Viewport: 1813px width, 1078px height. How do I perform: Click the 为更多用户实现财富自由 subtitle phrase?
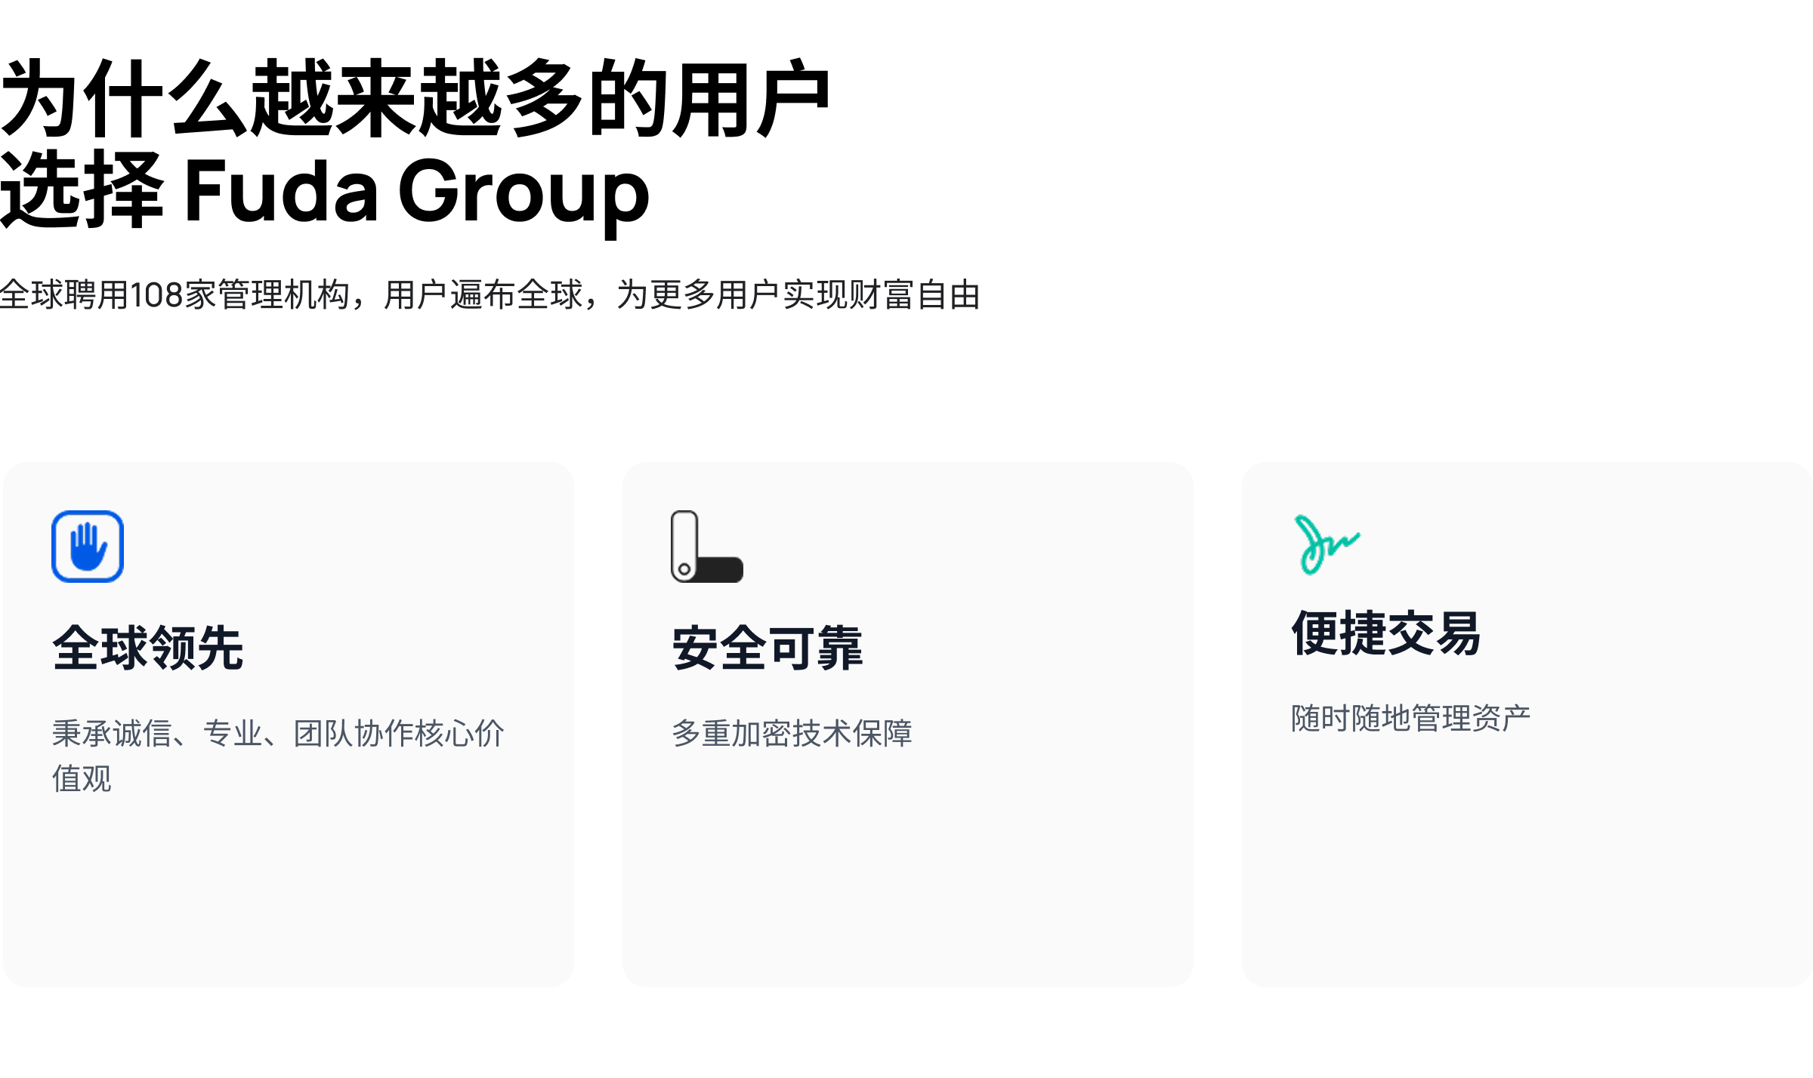798,294
